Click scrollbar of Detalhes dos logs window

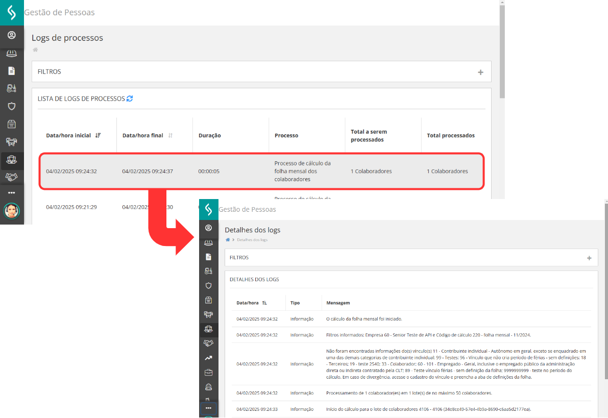coord(606,291)
